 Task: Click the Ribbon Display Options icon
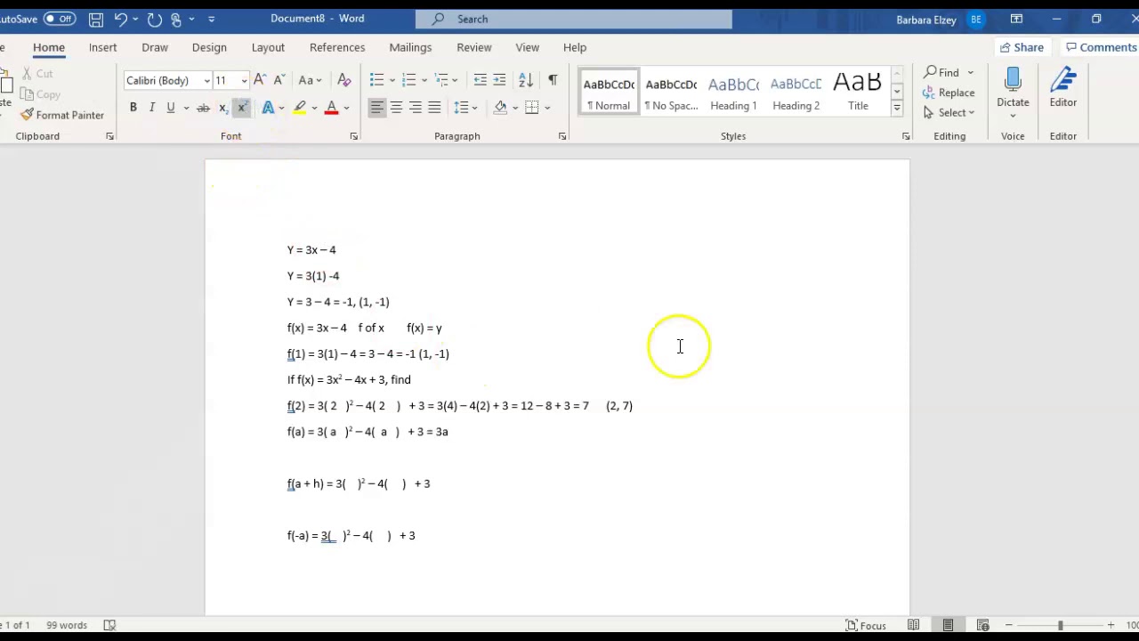[x=1016, y=19]
